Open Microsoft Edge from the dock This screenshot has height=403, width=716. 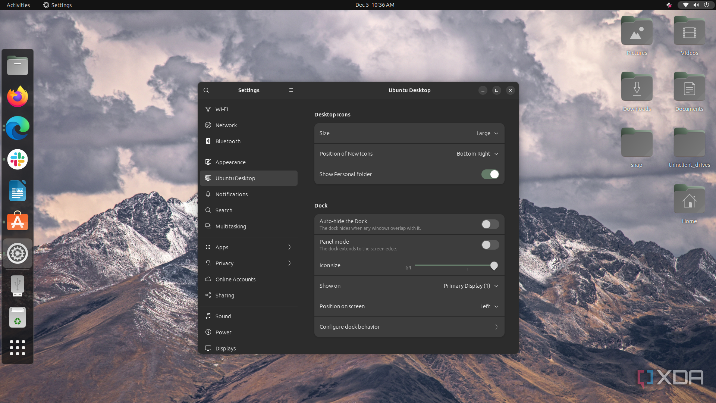click(x=18, y=128)
